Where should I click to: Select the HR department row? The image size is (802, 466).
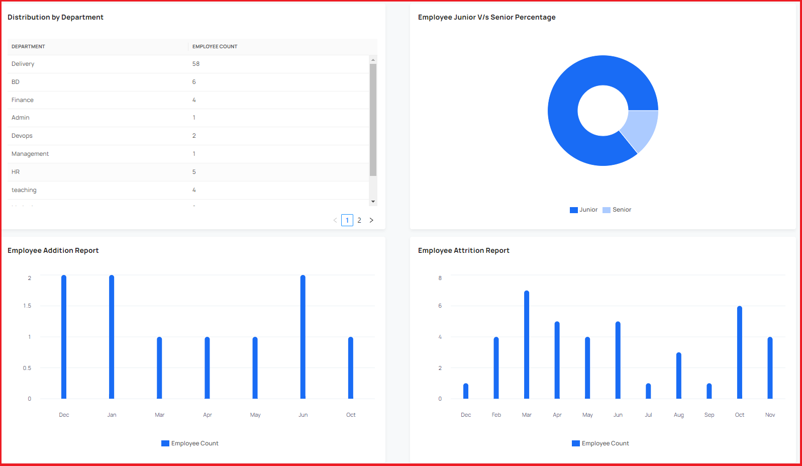188,172
